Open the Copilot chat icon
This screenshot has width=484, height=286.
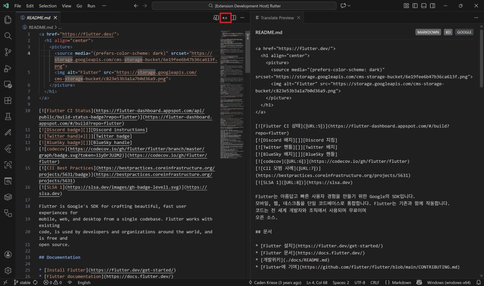point(343,6)
